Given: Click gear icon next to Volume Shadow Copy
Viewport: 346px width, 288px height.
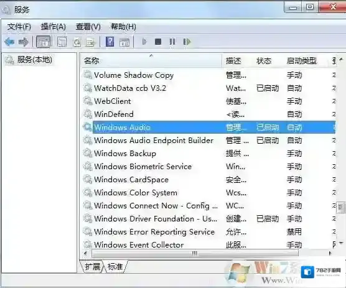Looking at the screenshot, I should click(88, 75).
